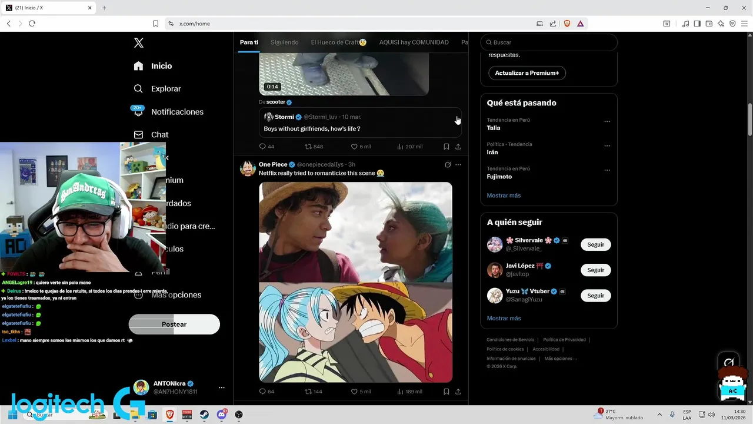The width and height of the screenshot is (753, 424).
Task: Open One Piece post image
Action: [355, 282]
